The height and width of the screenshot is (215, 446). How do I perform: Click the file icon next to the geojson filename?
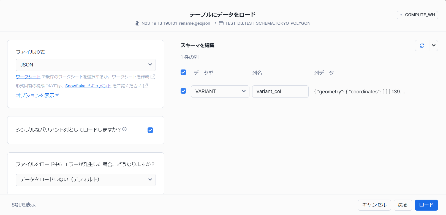point(137,23)
